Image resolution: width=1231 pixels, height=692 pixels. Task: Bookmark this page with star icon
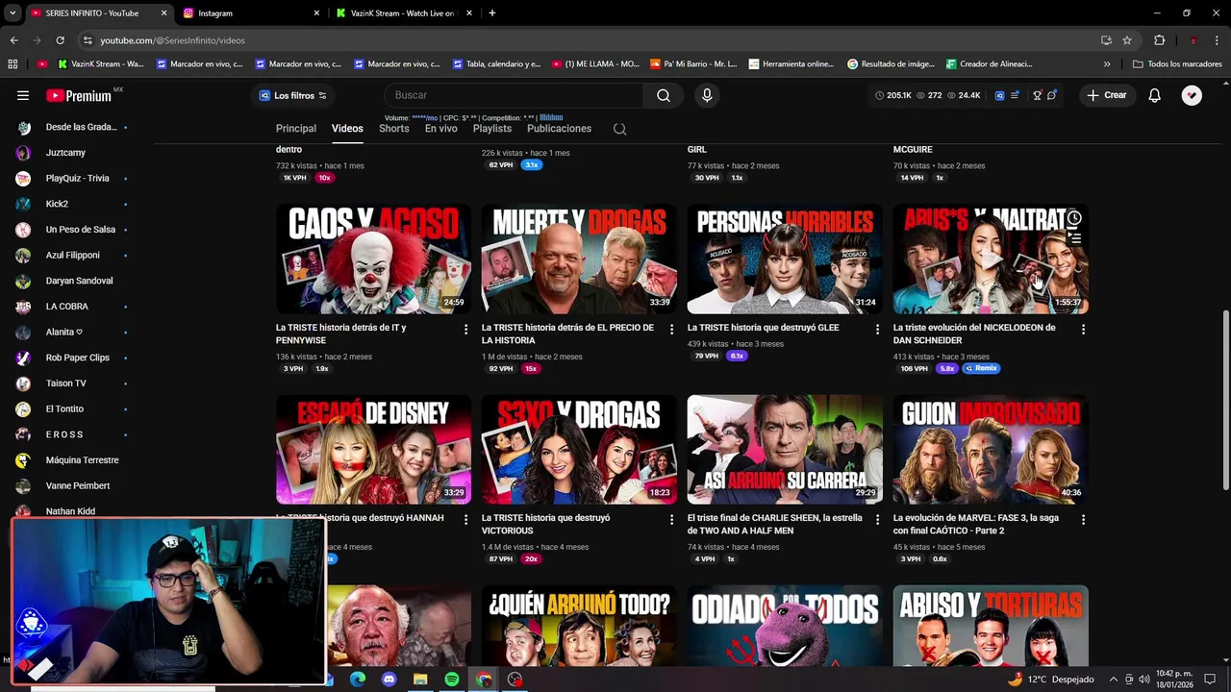tap(1127, 40)
